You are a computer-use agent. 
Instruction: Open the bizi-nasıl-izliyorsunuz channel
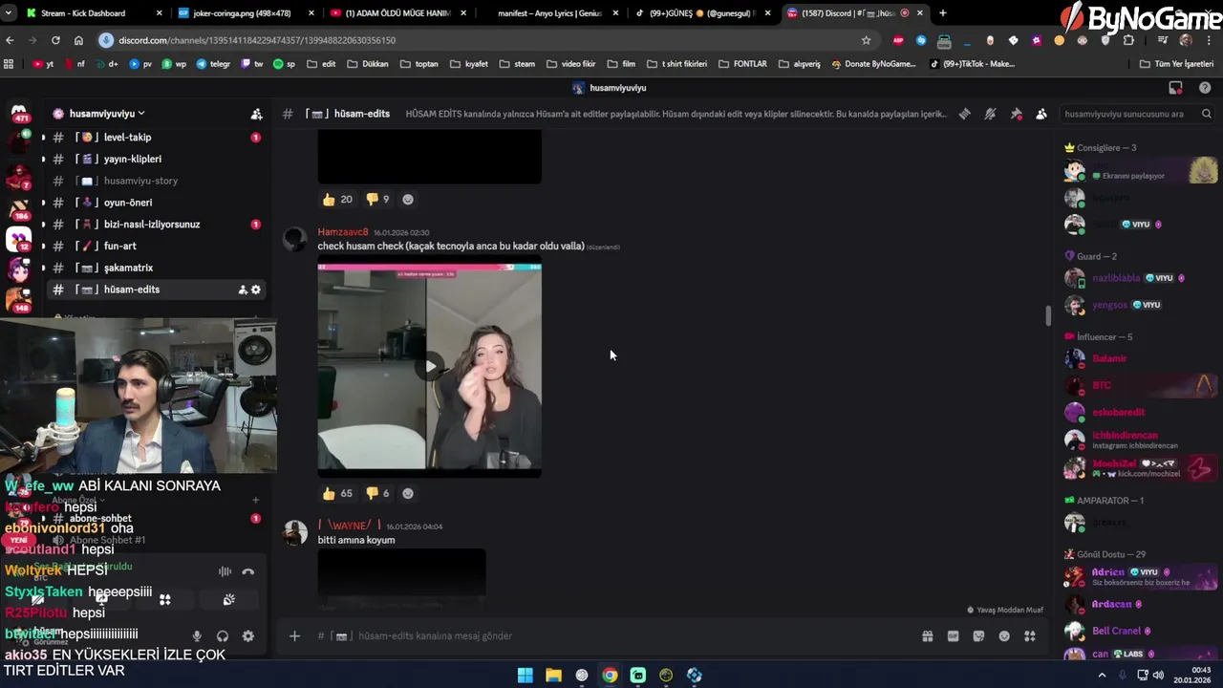tap(151, 225)
